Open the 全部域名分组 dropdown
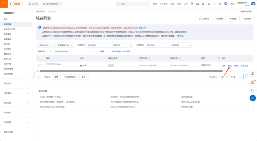 [64, 45]
